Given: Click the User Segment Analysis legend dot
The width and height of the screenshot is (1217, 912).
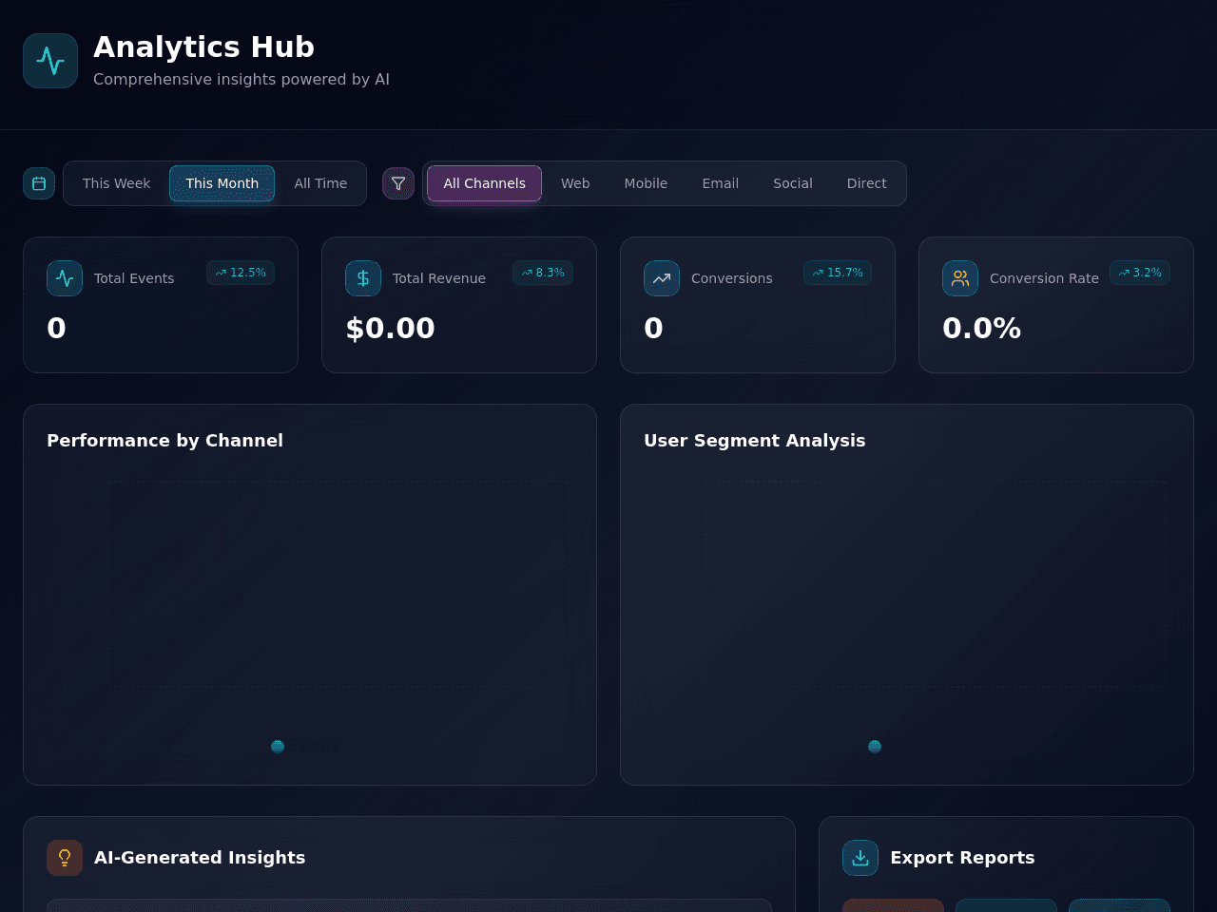Looking at the screenshot, I should 875,747.
